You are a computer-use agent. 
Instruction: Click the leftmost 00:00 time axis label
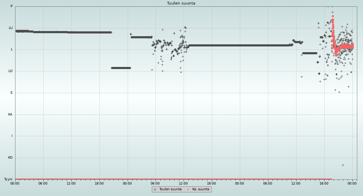coord(15,183)
